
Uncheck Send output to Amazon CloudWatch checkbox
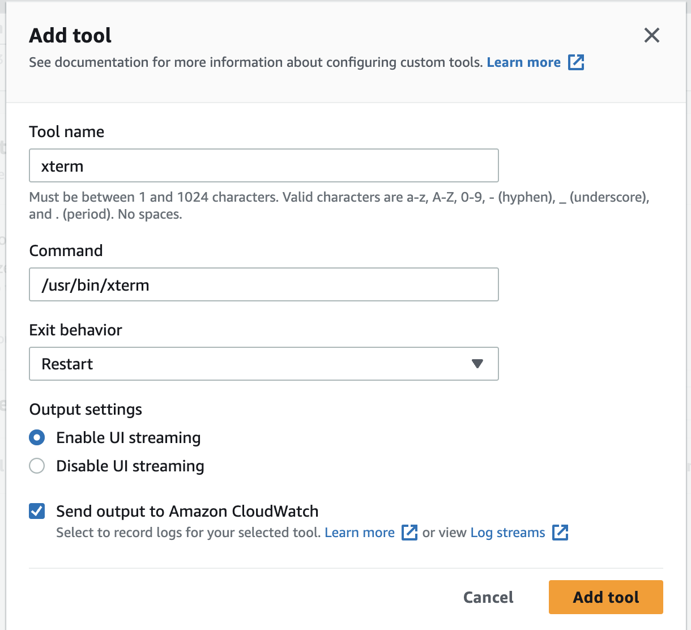(x=37, y=511)
